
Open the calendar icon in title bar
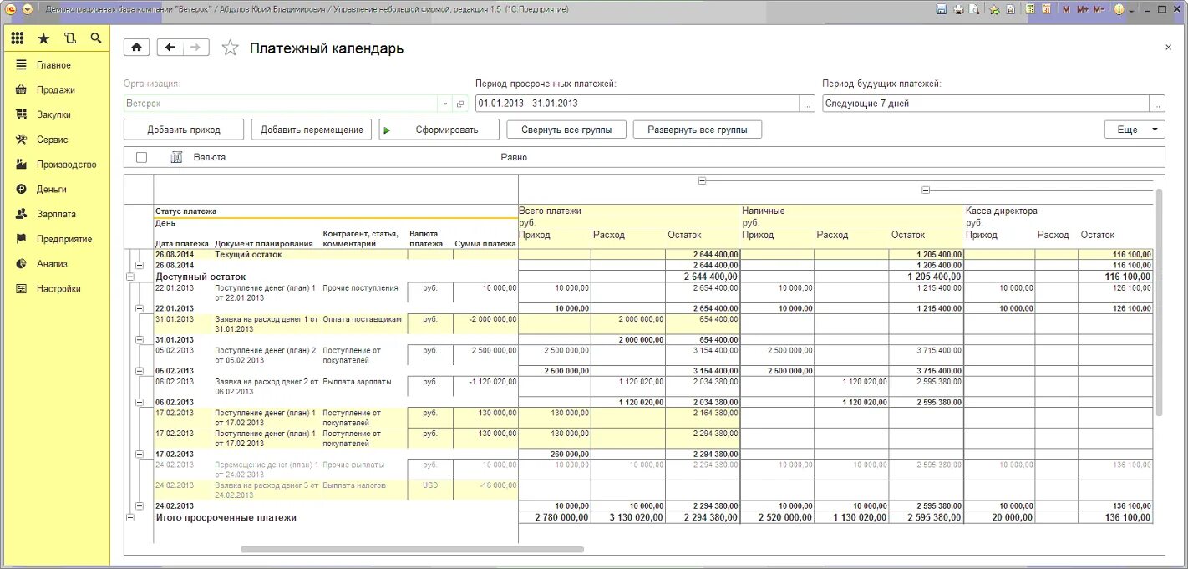tap(1047, 9)
